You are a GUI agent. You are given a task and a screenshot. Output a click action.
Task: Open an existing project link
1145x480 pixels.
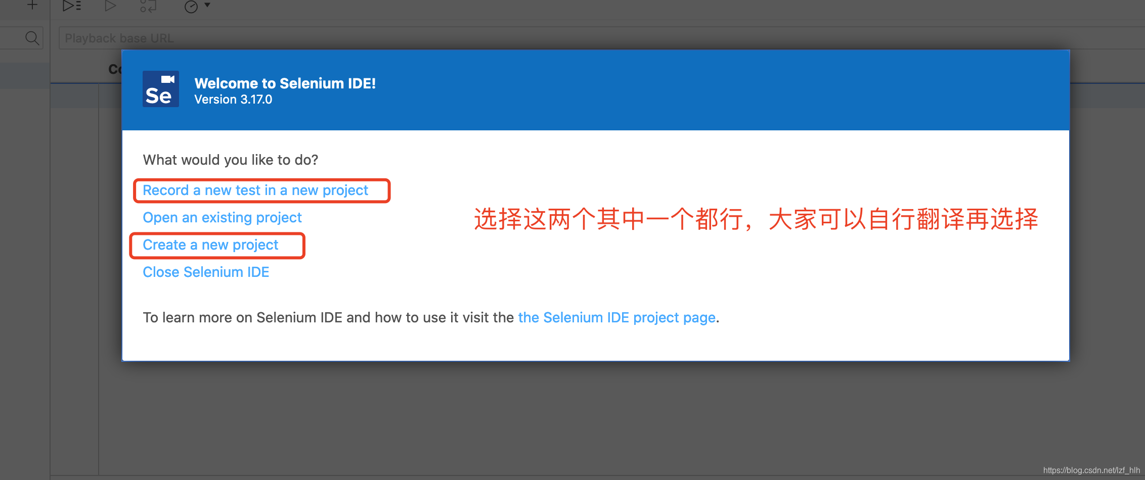click(x=222, y=218)
